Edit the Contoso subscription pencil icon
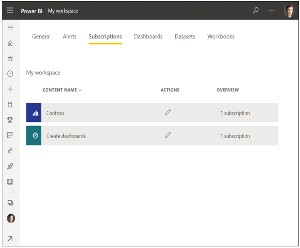The height and width of the screenshot is (248, 300). (168, 112)
